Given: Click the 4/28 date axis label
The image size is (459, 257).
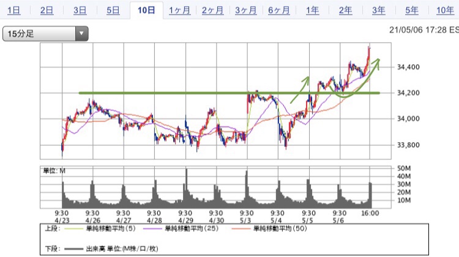Looking at the screenshot, I should point(154,220).
